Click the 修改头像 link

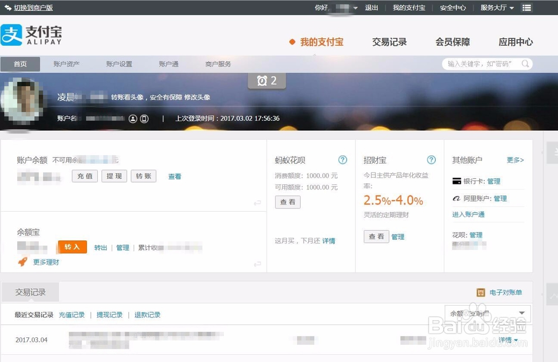click(197, 97)
